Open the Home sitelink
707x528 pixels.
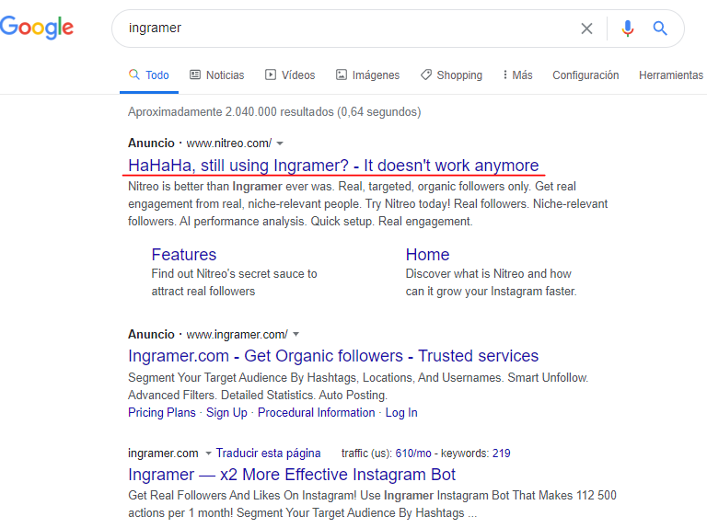coord(427,255)
